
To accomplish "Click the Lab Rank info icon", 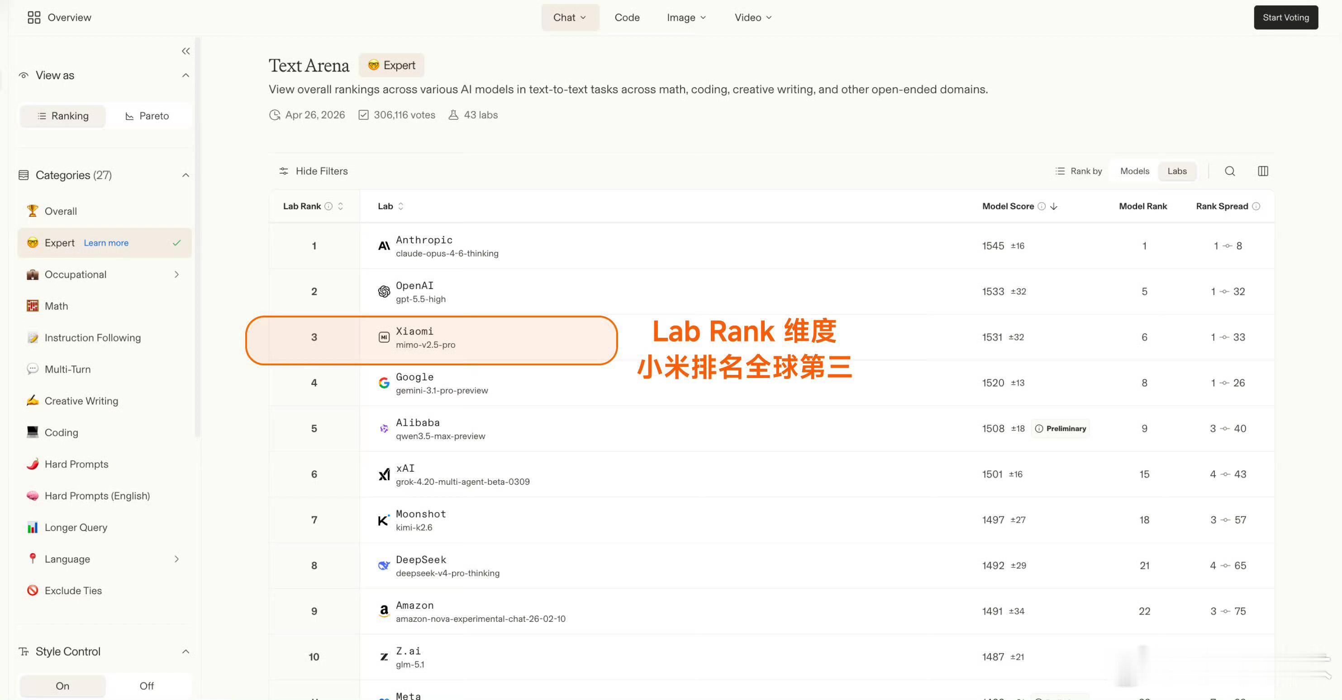I will click(328, 206).
